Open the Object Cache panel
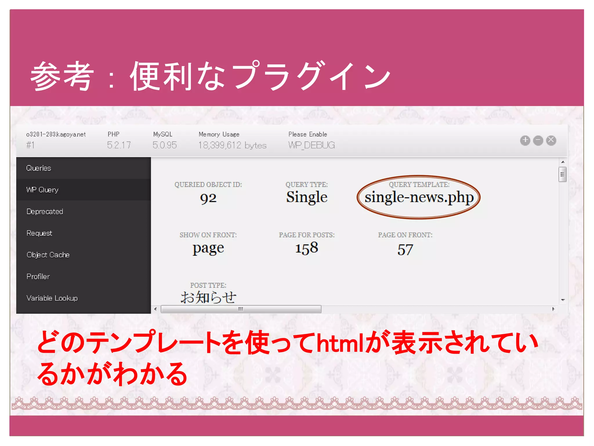The width and height of the screenshot is (594, 446). [84, 255]
